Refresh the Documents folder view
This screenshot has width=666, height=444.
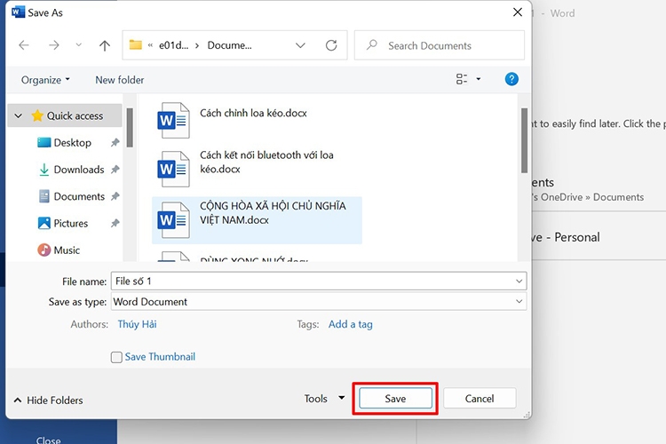point(331,45)
